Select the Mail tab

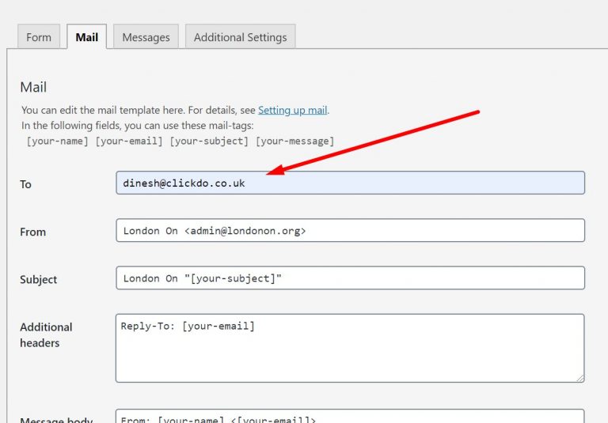[x=87, y=37]
